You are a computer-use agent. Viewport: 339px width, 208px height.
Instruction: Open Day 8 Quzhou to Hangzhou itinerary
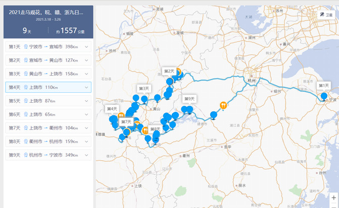[45, 142]
